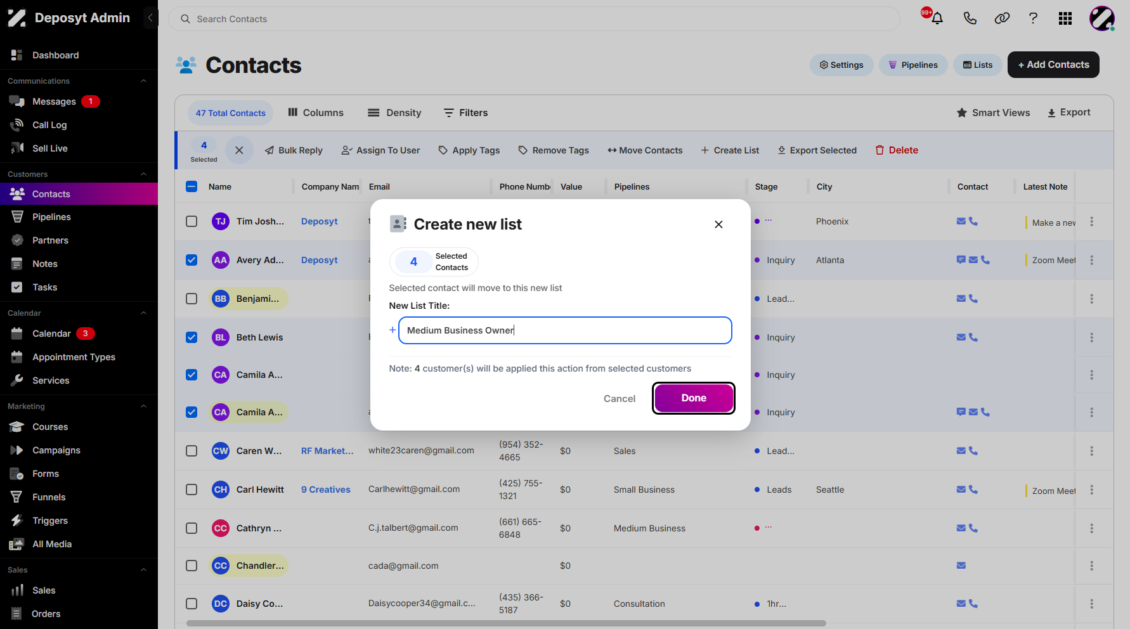The image size is (1130, 629).
Task: Close the Create new list dialog
Action: 718,224
